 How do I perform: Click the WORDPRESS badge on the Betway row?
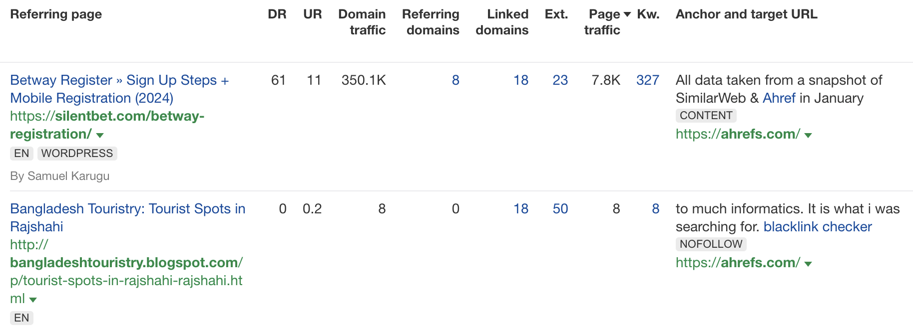pos(77,153)
